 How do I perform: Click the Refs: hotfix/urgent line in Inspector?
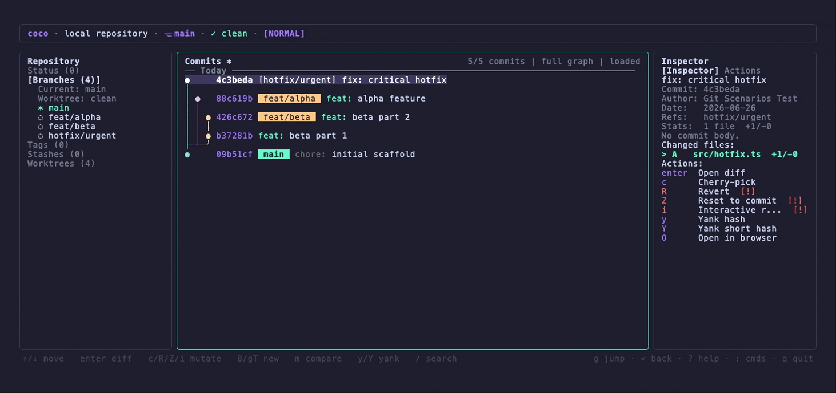click(717, 117)
